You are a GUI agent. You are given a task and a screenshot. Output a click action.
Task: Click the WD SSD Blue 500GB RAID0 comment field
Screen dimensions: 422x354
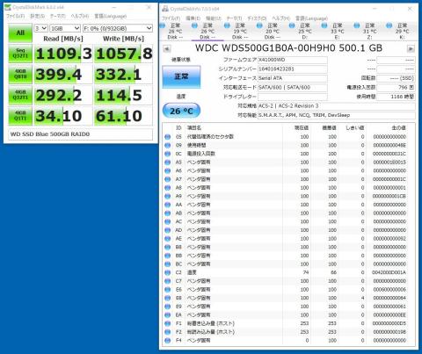coord(80,134)
